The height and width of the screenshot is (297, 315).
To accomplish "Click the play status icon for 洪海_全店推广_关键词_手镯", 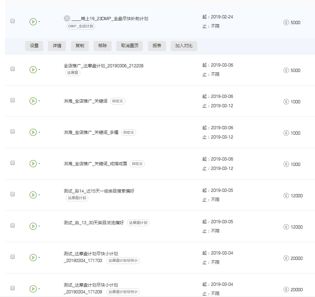I will pyautogui.click(x=33, y=132).
